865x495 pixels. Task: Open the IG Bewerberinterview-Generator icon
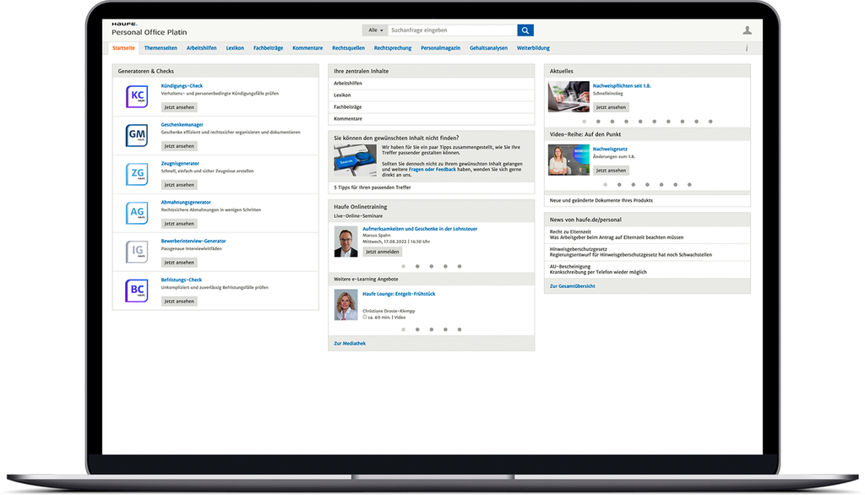coord(137,252)
